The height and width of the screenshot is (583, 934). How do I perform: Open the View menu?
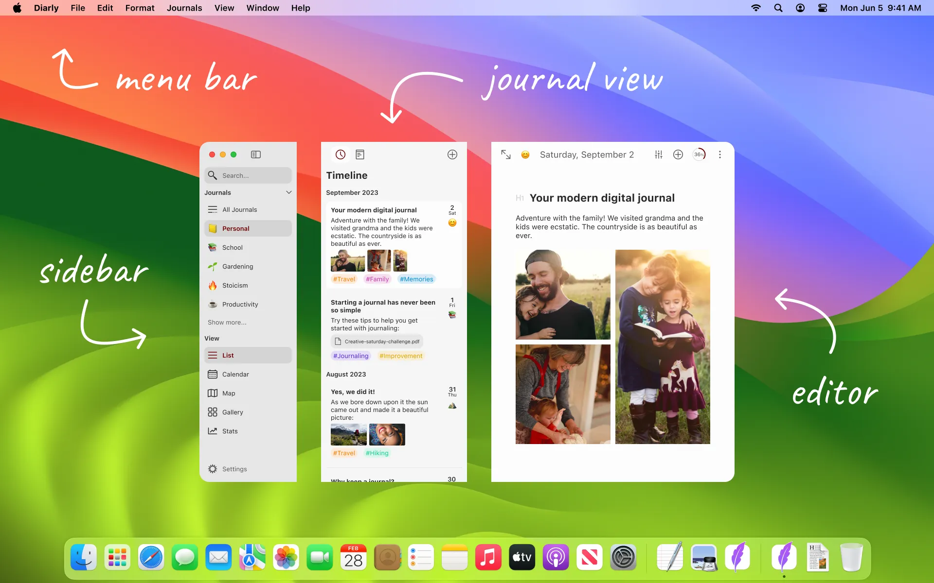tap(224, 8)
